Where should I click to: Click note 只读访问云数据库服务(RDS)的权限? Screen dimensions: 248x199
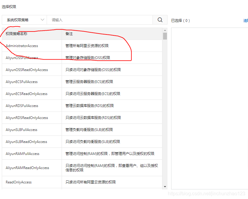point(93,118)
